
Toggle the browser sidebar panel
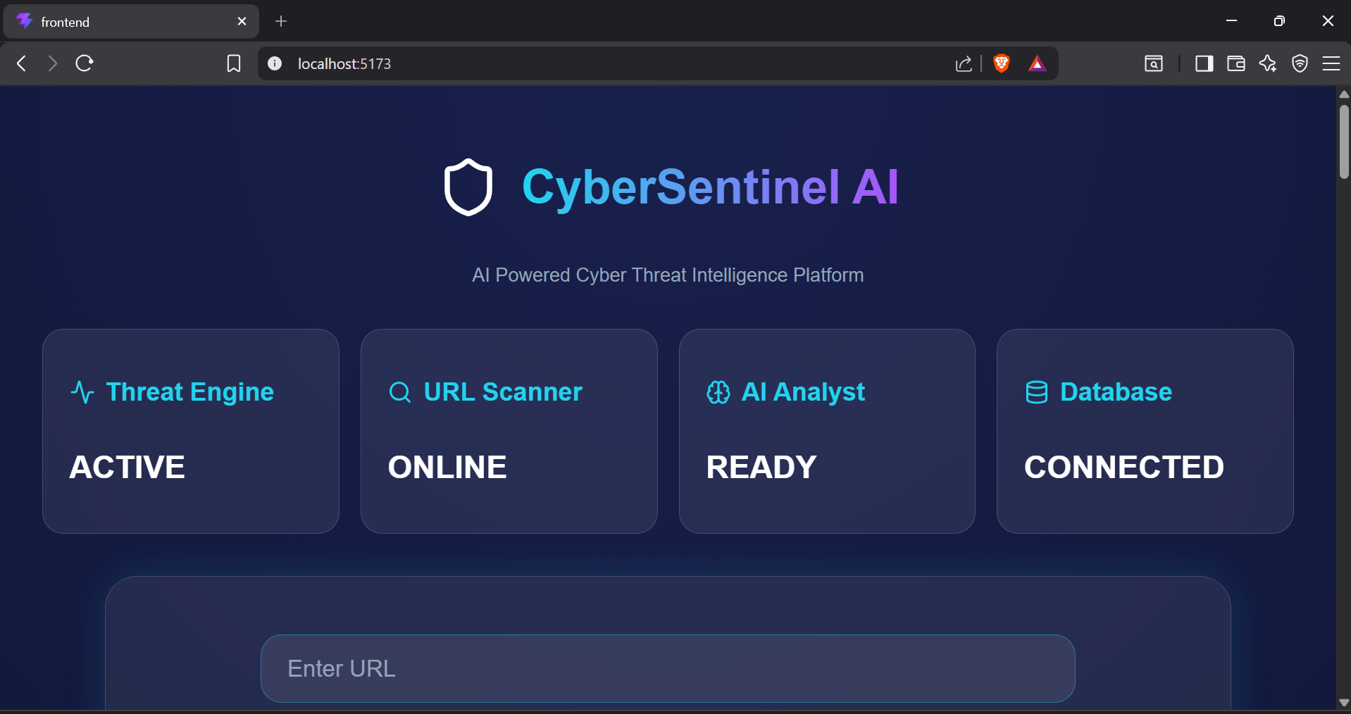pos(1204,64)
